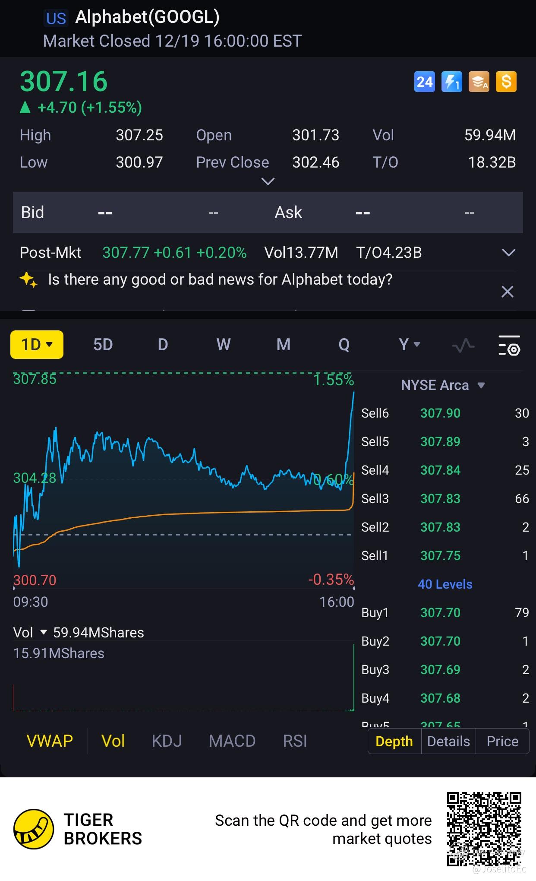Screen dimensions: 536x881
Task: Toggle the Vol indicator tab
Action: [113, 741]
